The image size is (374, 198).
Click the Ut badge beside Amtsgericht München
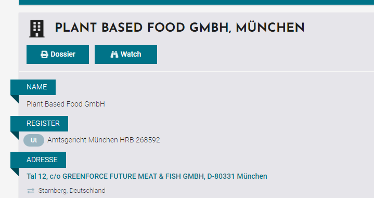point(34,140)
